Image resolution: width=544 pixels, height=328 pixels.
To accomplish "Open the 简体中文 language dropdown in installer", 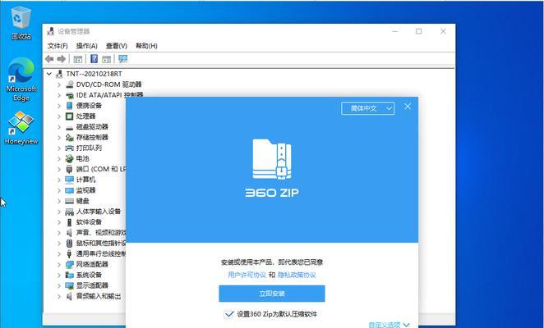I will coord(368,108).
